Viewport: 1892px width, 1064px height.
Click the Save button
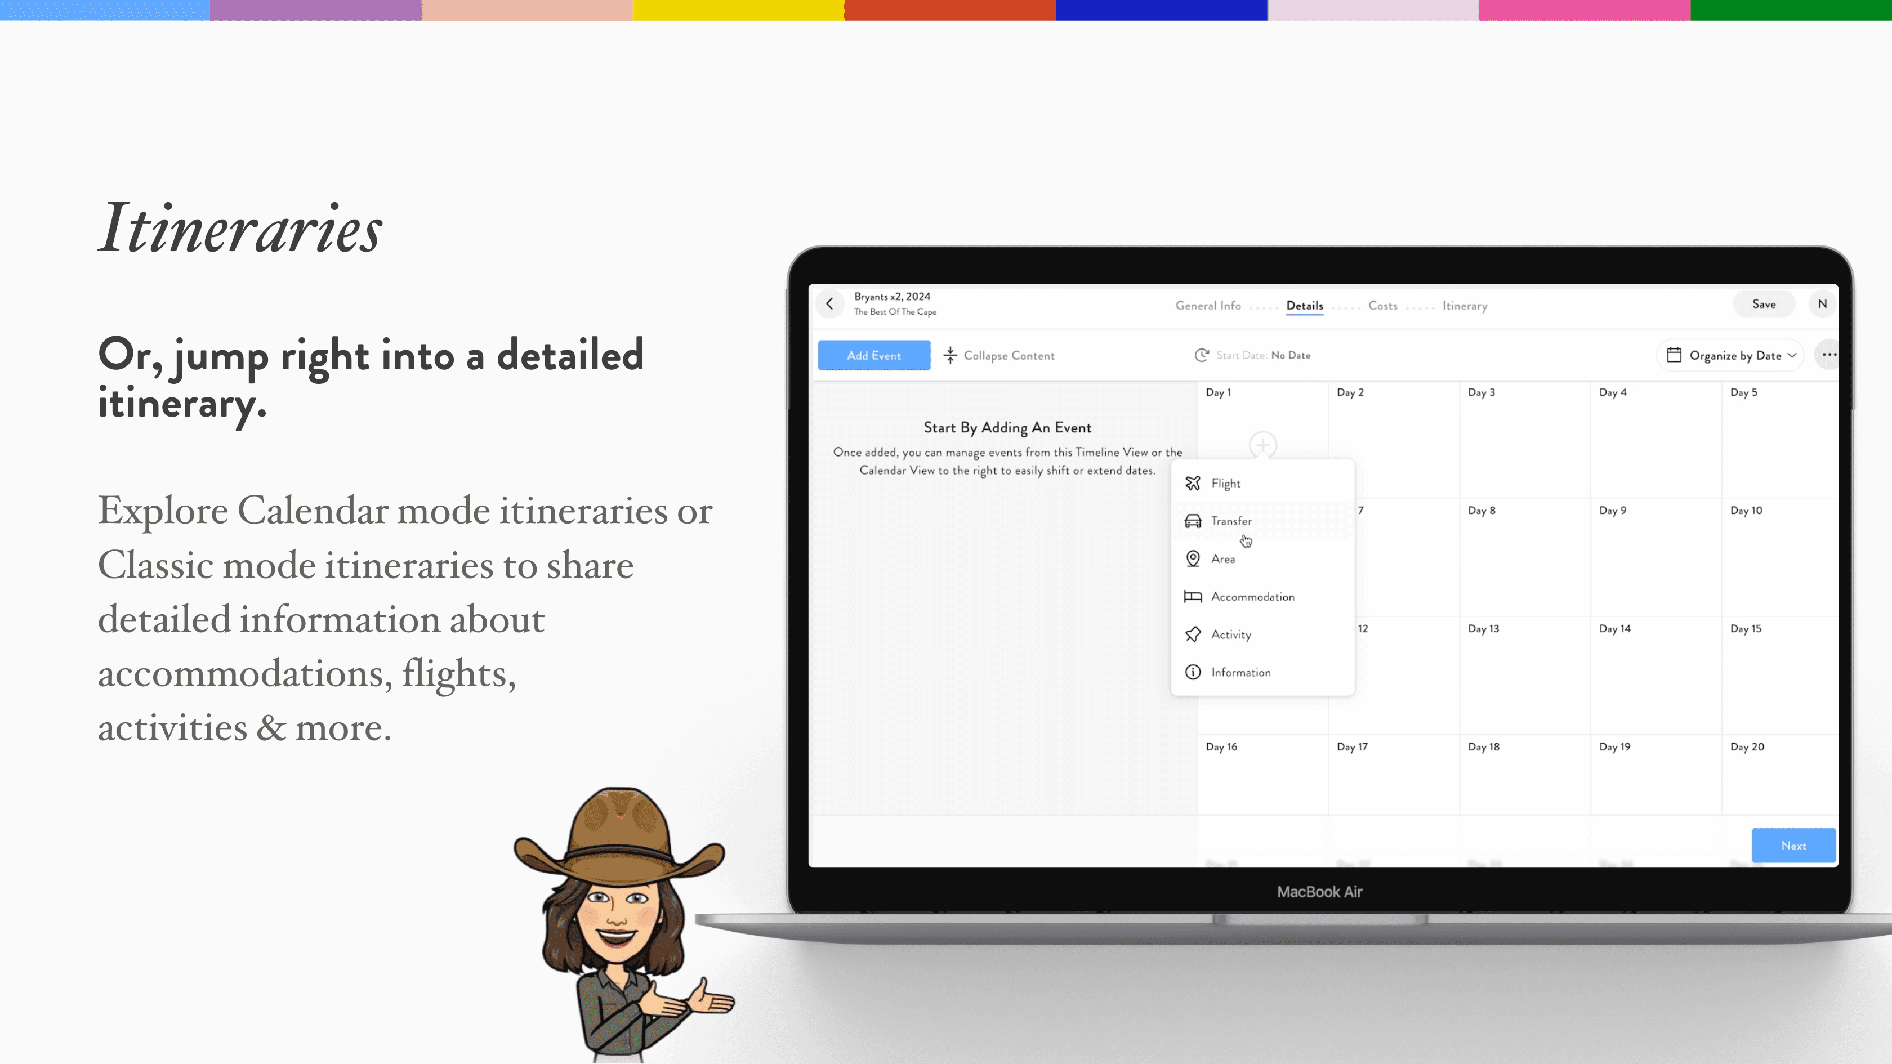[1765, 304]
